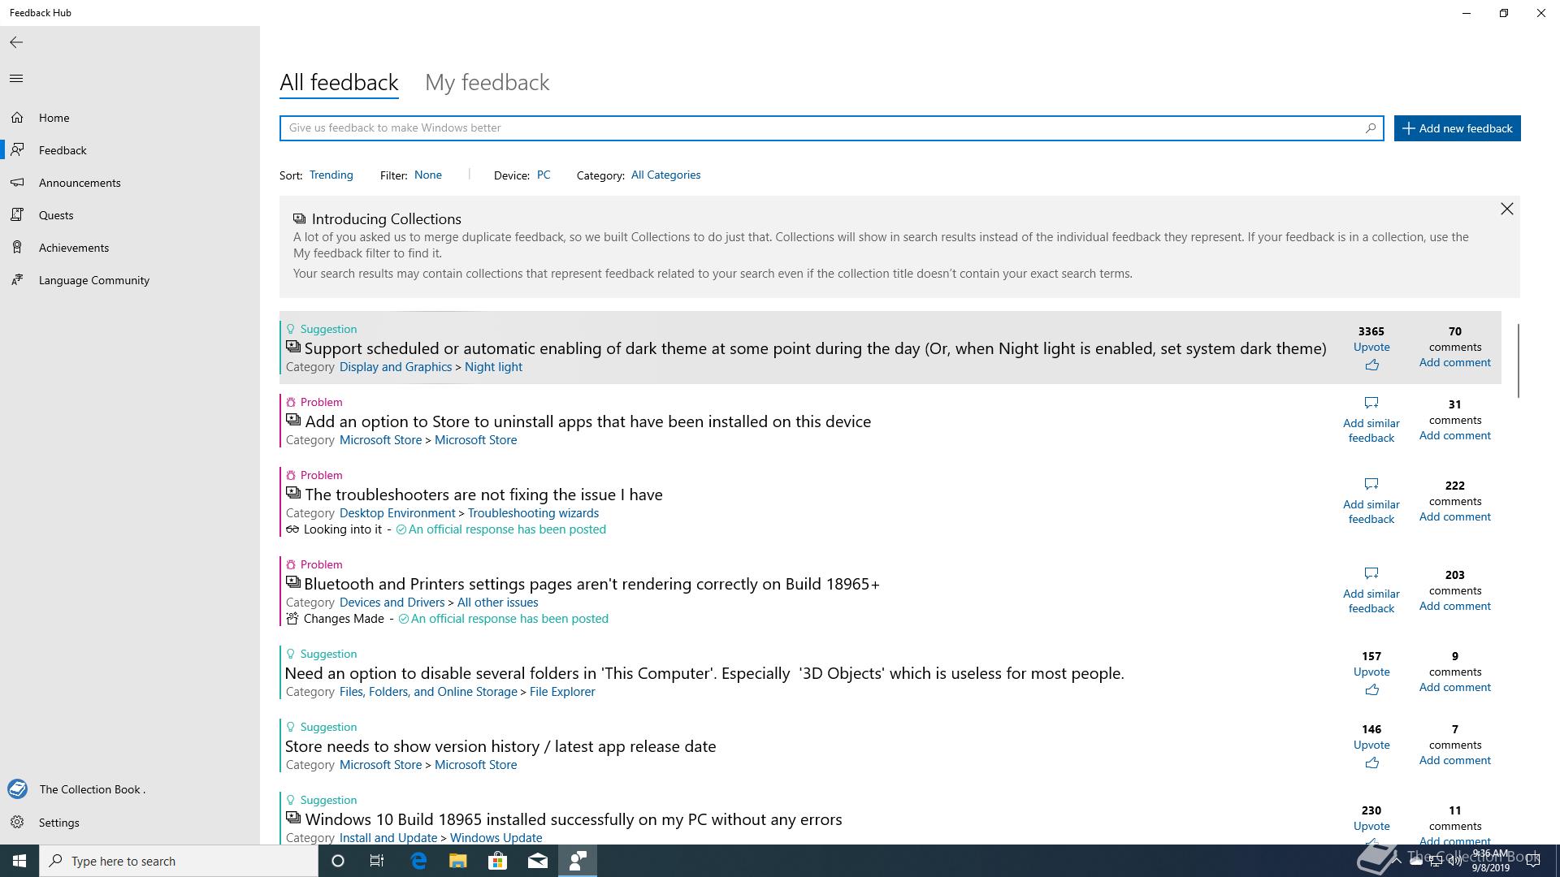Add similar feedback for Bluetooth and Printers problem

[1371, 591]
